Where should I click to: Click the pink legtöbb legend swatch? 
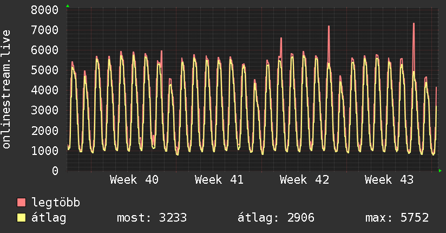click(x=21, y=202)
